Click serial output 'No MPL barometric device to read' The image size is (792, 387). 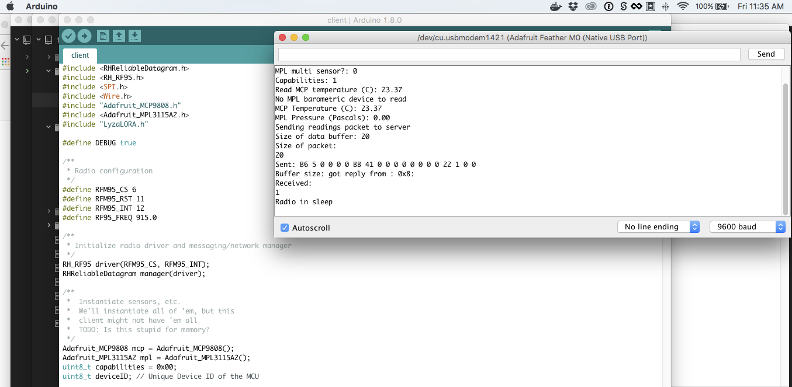pos(341,99)
